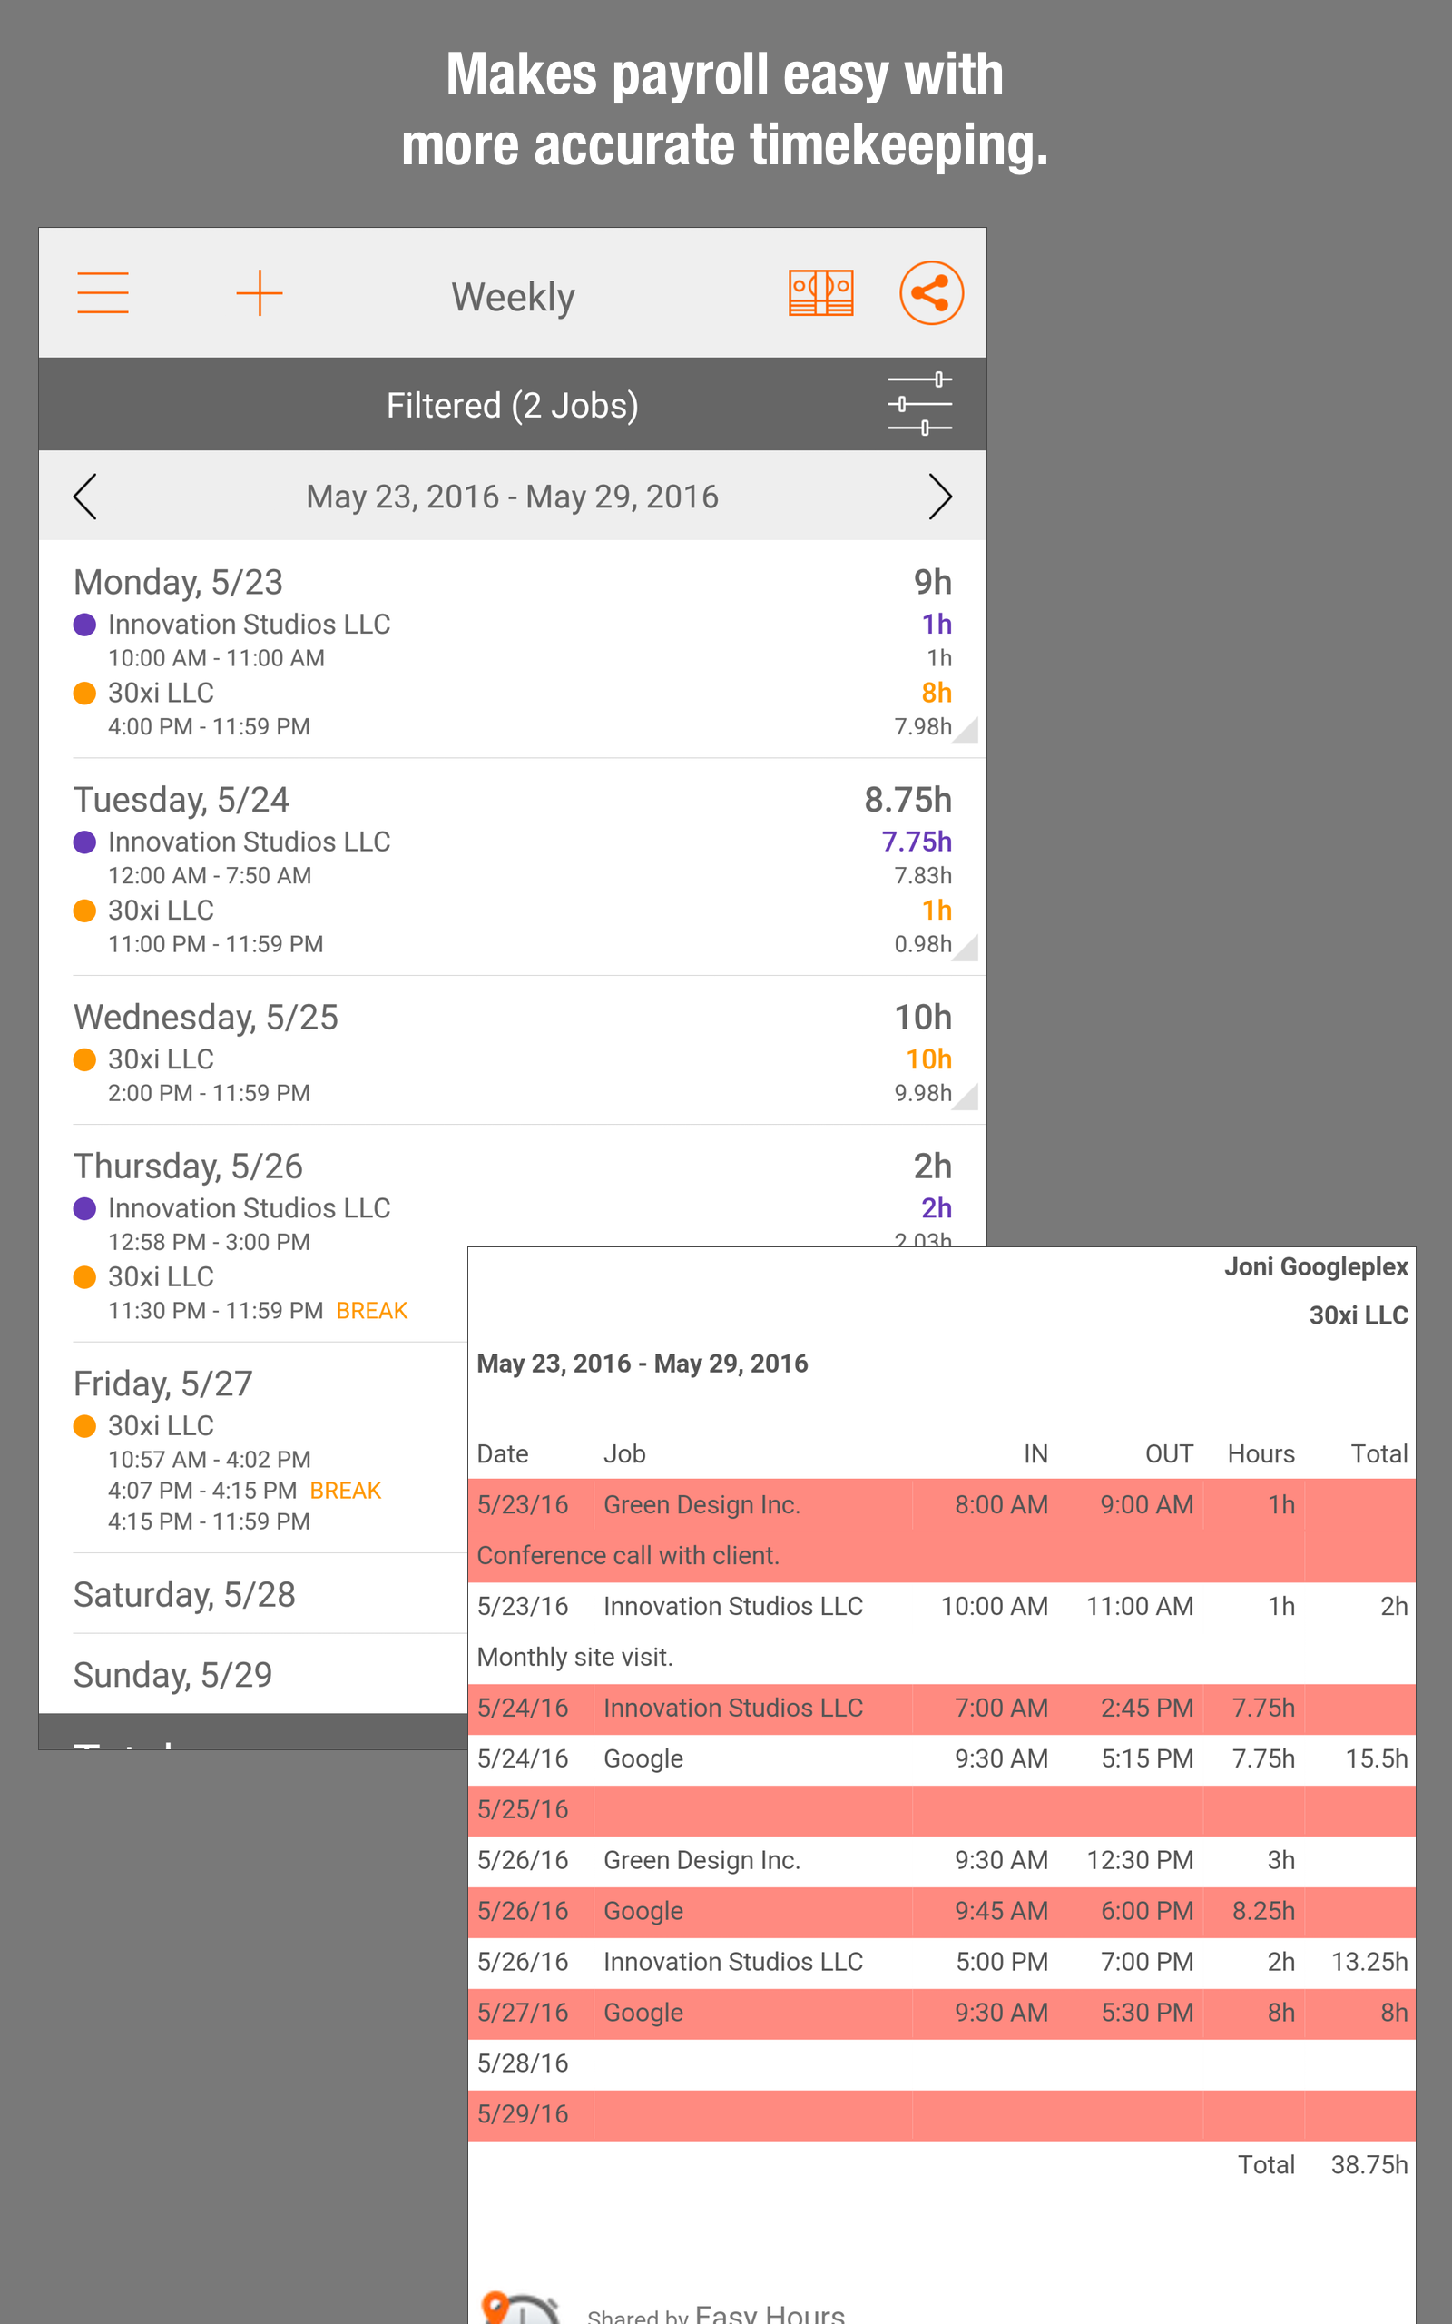The image size is (1452, 2324).
Task: Open Sunday, 5/29 row
Action: pos(172,1675)
